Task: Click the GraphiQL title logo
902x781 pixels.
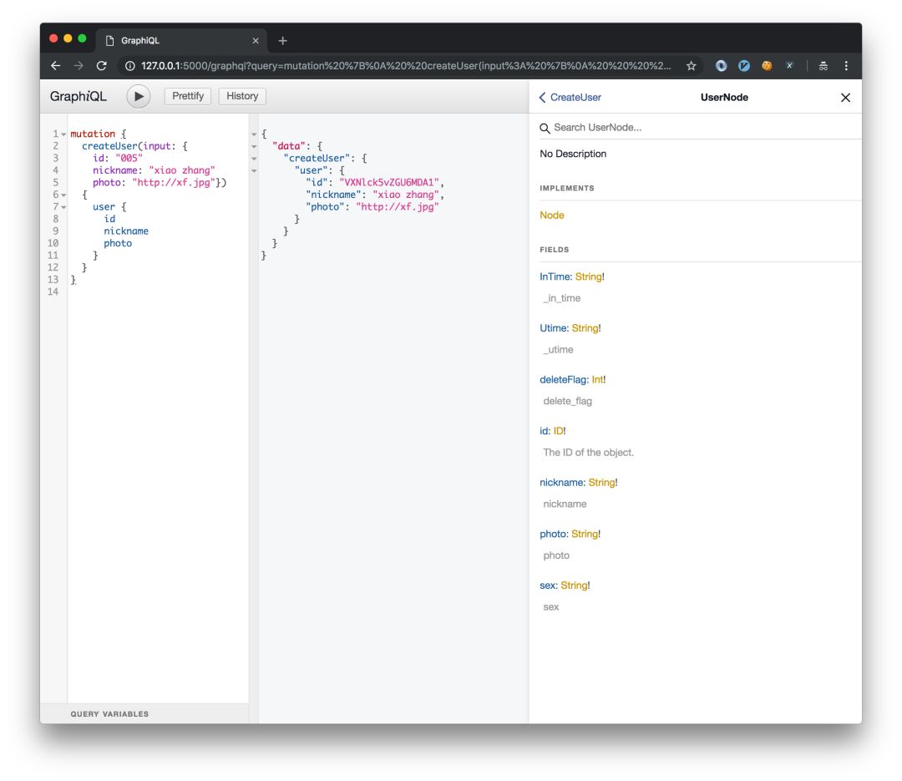Action: (x=79, y=96)
